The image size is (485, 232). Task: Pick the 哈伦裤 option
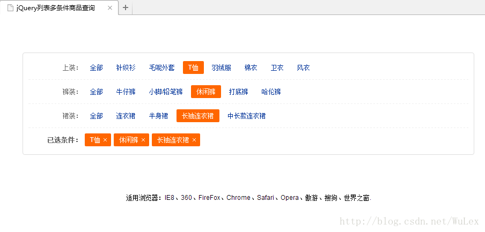pyautogui.click(x=271, y=92)
